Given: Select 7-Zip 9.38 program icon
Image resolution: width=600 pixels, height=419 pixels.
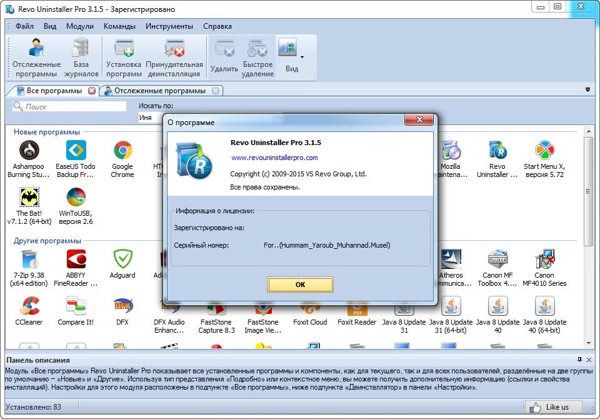Looking at the screenshot, I should point(29,259).
